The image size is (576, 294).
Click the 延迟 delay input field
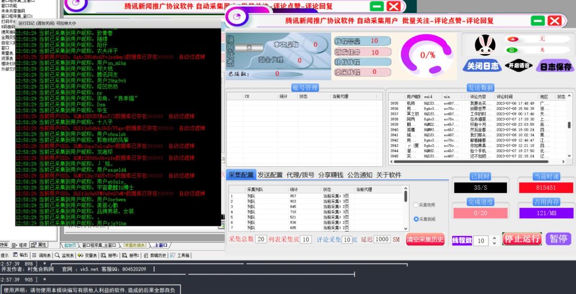382,239
